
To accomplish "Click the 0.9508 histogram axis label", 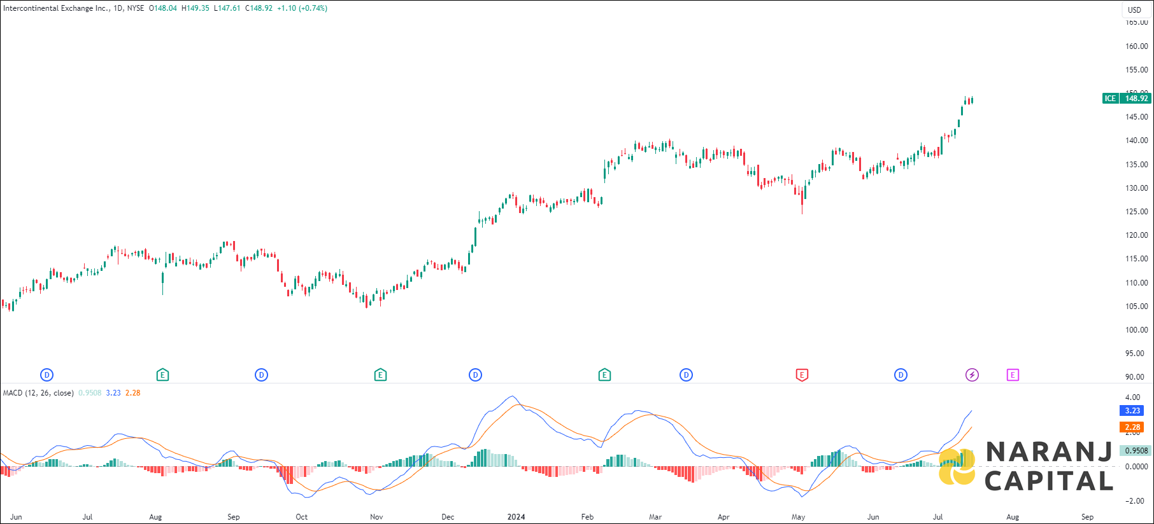I will tap(1136, 451).
